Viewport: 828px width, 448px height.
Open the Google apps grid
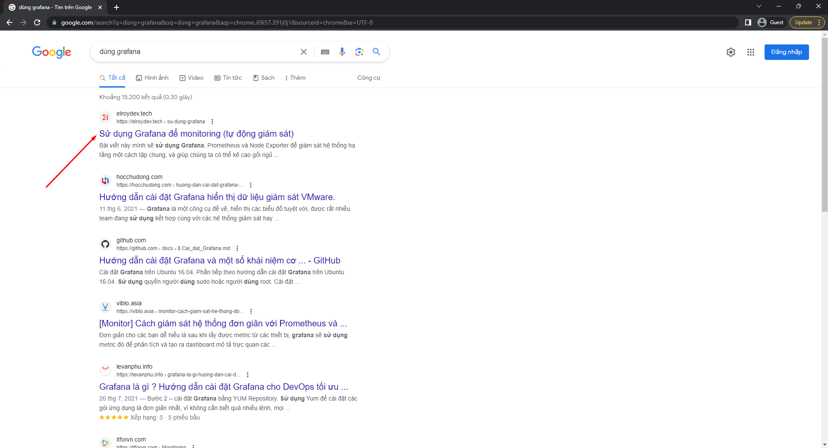click(x=751, y=52)
